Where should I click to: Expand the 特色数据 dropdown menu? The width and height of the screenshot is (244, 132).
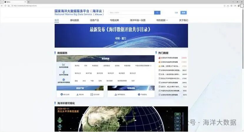(x=162, y=20)
